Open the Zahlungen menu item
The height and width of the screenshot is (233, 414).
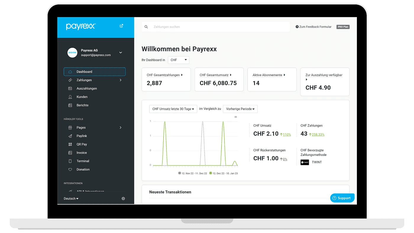[x=95, y=80]
